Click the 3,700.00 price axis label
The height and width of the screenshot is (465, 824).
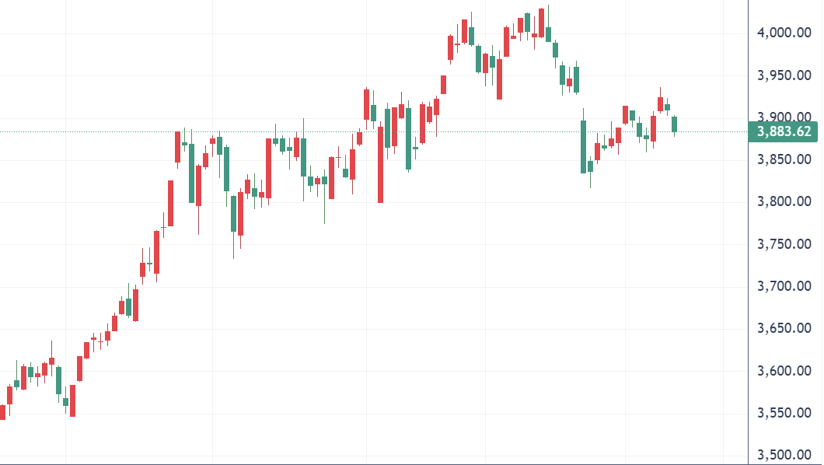pyautogui.click(x=784, y=287)
